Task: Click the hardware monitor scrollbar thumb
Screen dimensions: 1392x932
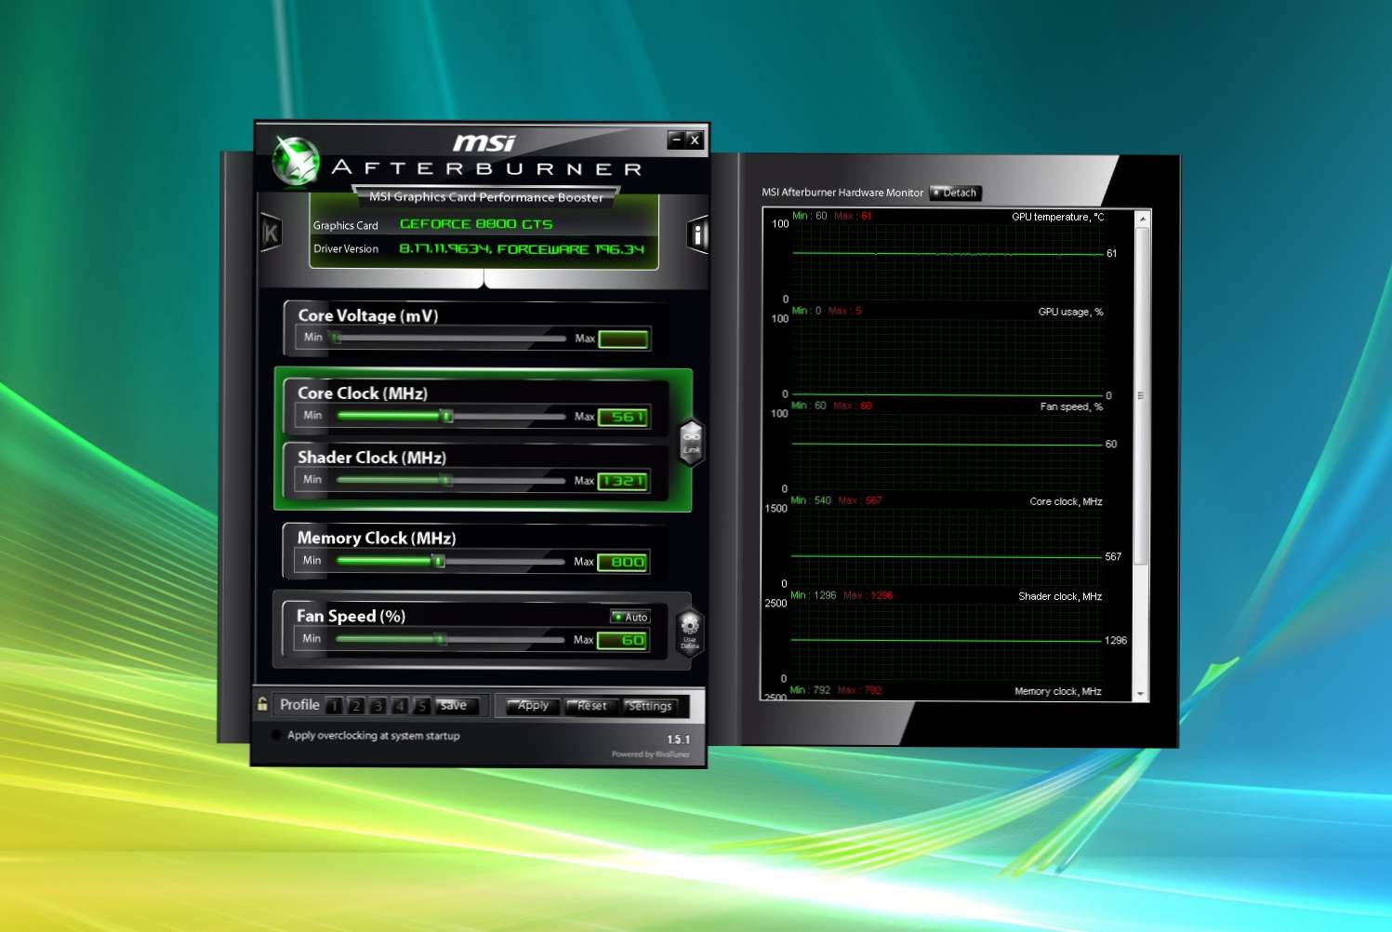Action: click(x=1142, y=395)
